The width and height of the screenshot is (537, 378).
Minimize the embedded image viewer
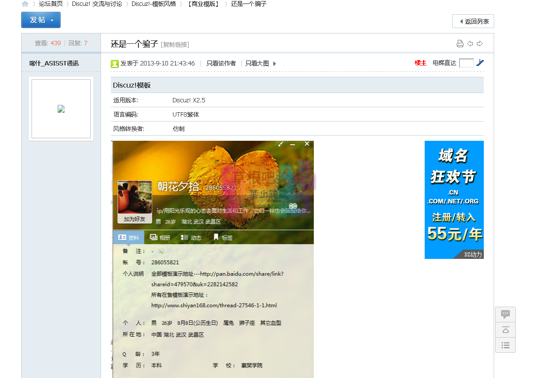coord(293,144)
